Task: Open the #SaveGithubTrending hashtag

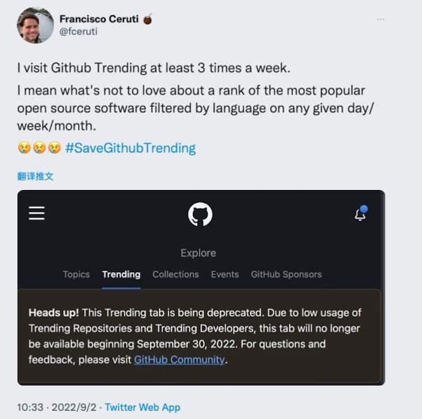Action: click(130, 148)
